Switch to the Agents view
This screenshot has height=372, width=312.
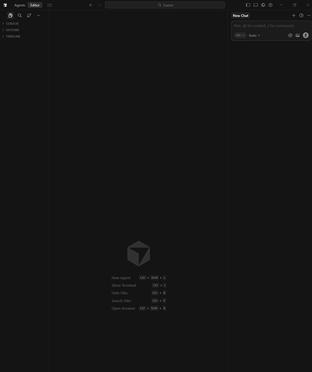click(19, 5)
